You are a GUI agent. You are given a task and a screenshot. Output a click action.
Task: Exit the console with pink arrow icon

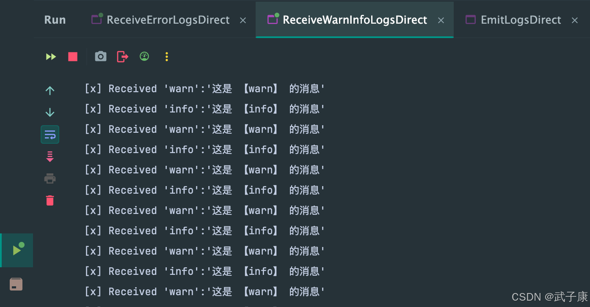pyautogui.click(x=122, y=56)
